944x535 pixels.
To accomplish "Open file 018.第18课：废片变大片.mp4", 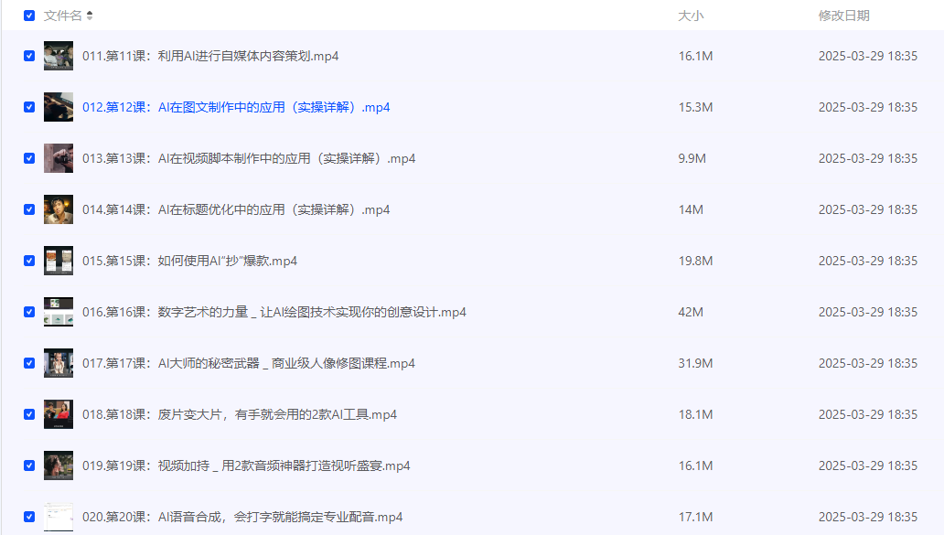I will pyautogui.click(x=240, y=414).
